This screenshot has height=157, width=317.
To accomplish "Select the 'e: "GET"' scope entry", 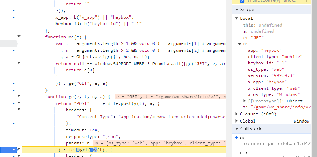I will [x=253, y=38].
